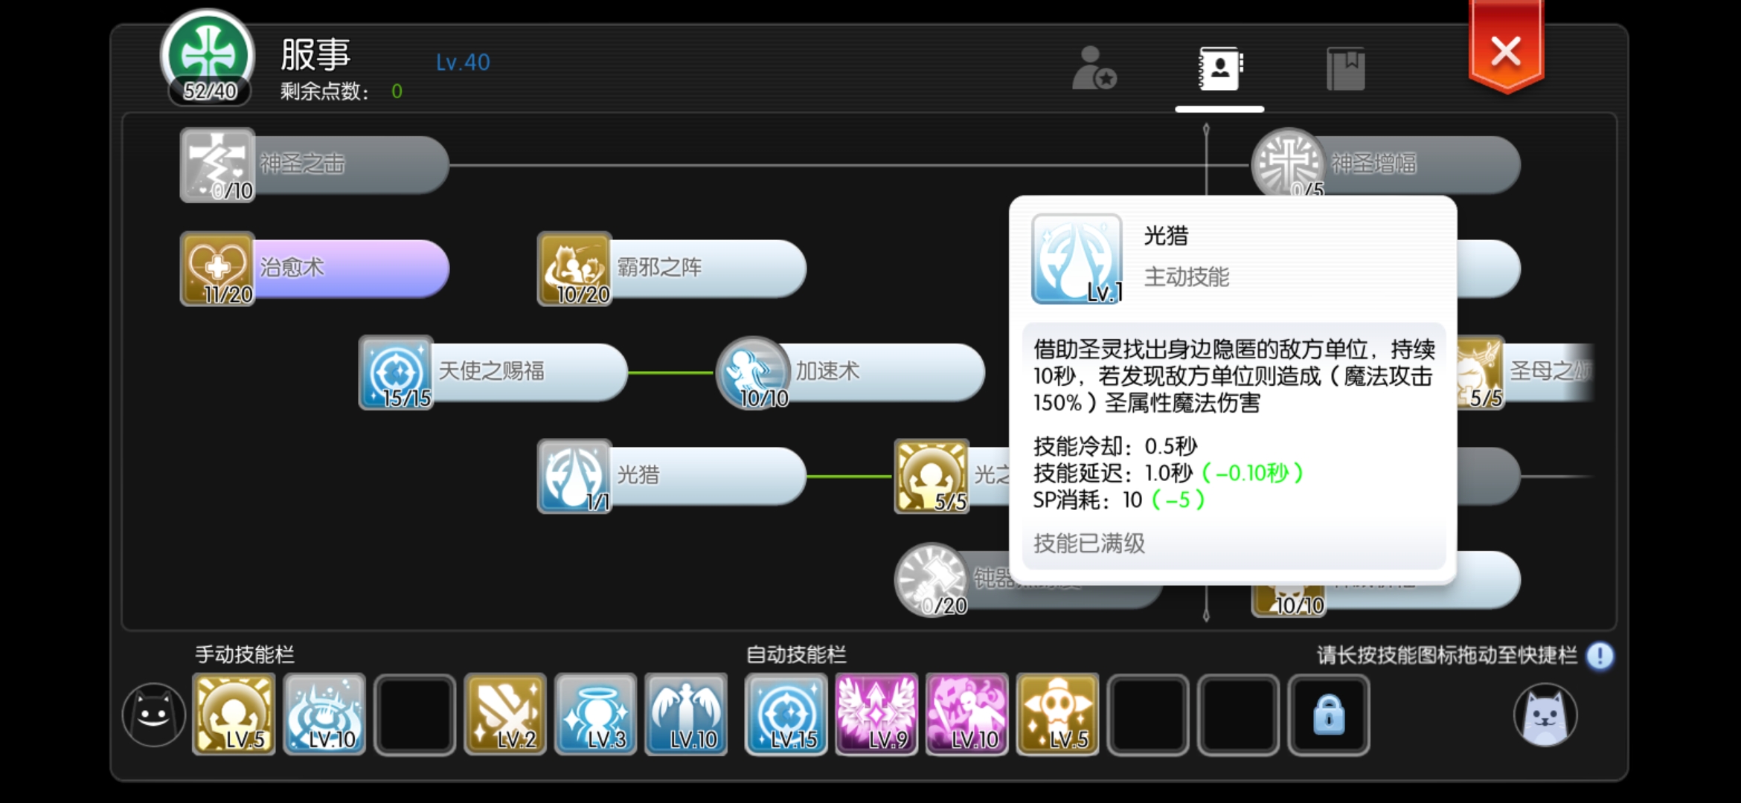This screenshot has width=1741, height=803.
Task: Open the bookmark book tab
Action: coord(1345,68)
